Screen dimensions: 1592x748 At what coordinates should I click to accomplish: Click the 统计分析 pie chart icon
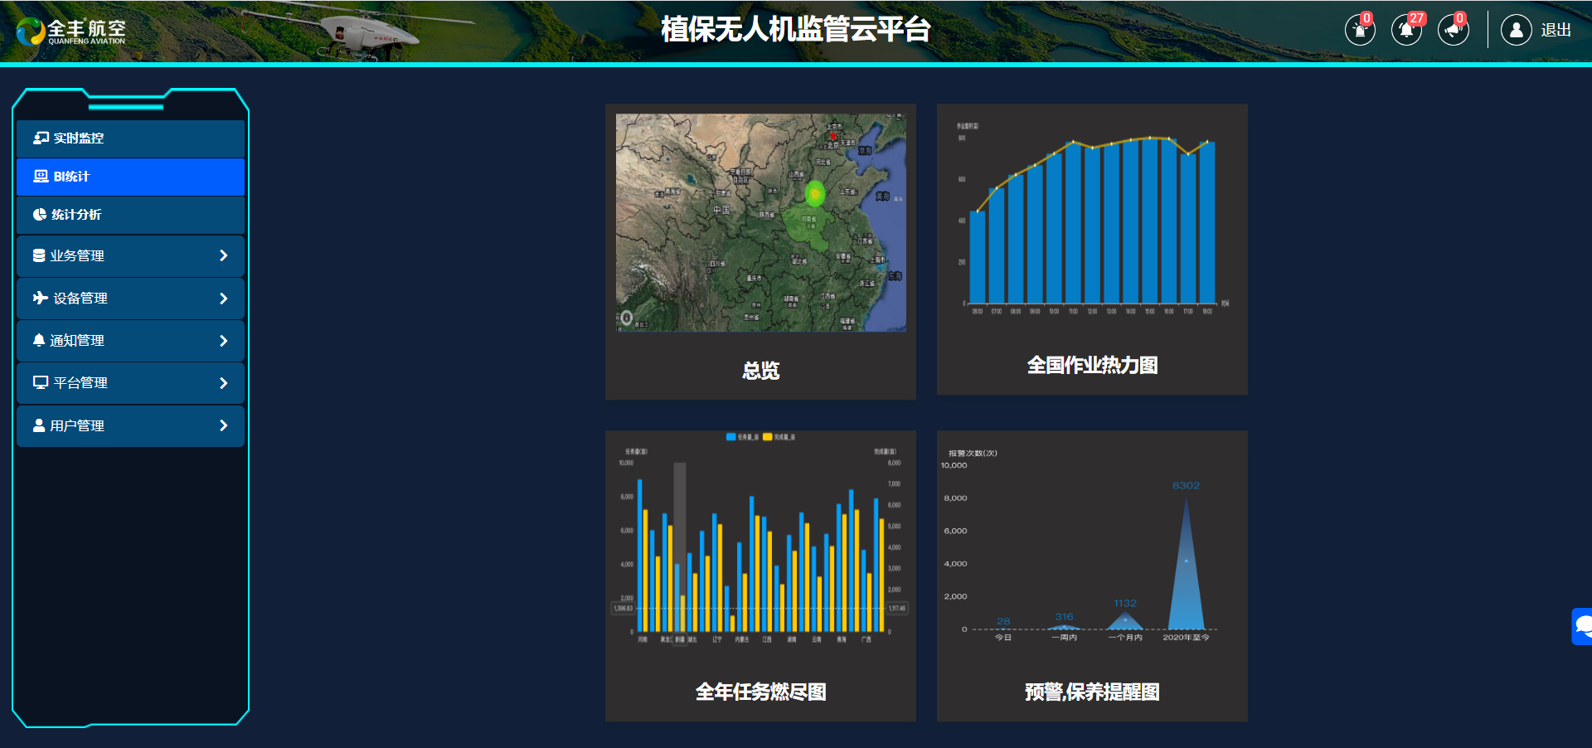(x=39, y=214)
